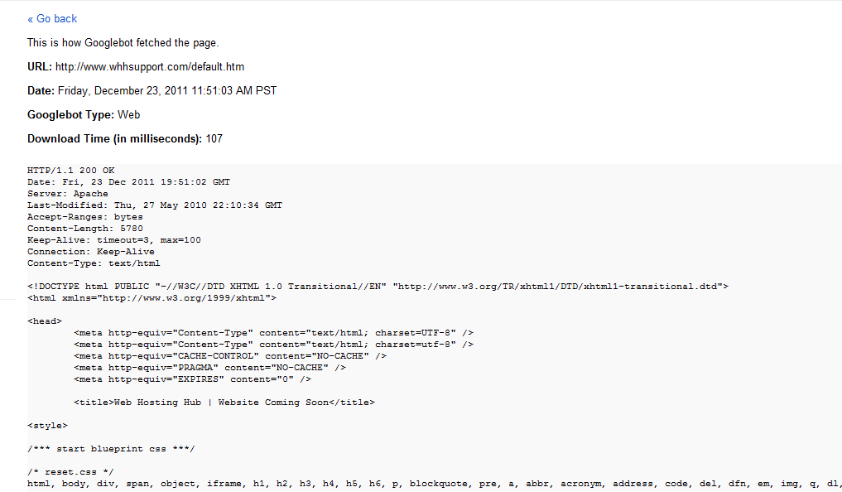Image resolution: width=842 pixels, height=492 pixels.
Task: Click the 'This is how Googlebot fetched' sentence
Action: 123,42
